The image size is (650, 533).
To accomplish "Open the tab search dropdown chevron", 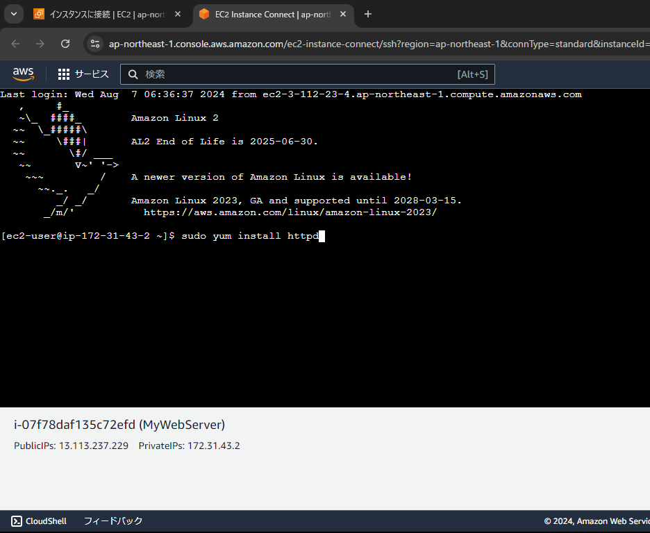I will 14,14.
